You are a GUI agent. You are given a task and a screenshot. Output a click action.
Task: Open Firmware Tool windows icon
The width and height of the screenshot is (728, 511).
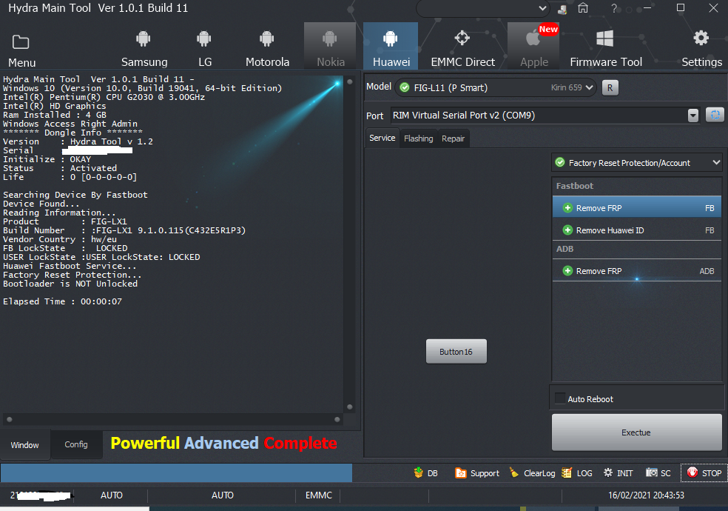(605, 39)
